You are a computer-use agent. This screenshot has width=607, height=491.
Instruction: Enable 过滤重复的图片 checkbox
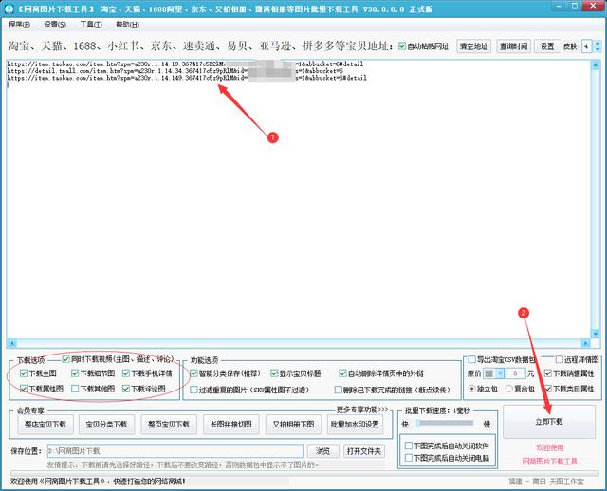[193, 390]
